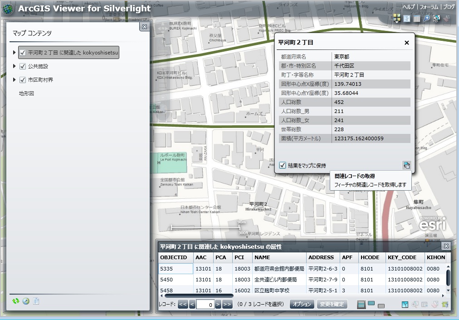This screenshot has width=459, height=320.
Task: Sort by the HCODE column header
Action: pyautogui.click(x=372, y=257)
